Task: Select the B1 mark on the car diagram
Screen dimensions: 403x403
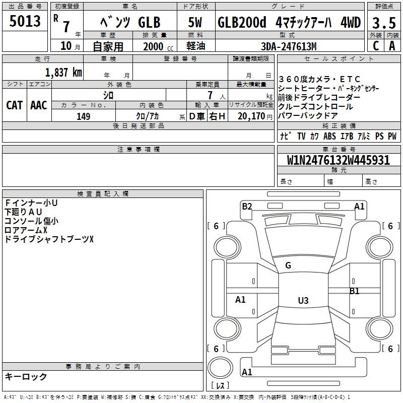Action: (x=355, y=291)
